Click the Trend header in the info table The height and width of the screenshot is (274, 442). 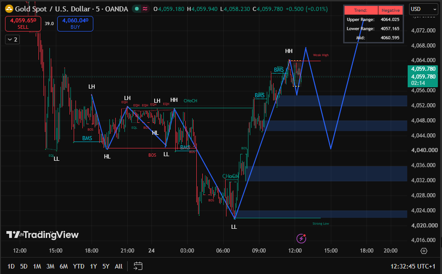click(361, 11)
